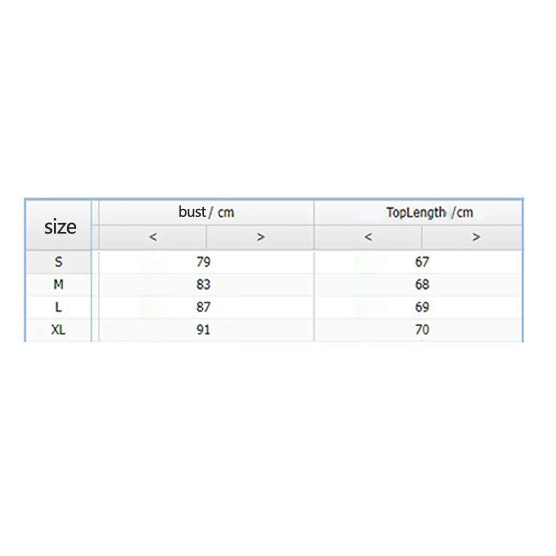This screenshot has height=556, width=556.
Task: Click the less-than arrow under TopLength
Action: [x=368, y=237]
